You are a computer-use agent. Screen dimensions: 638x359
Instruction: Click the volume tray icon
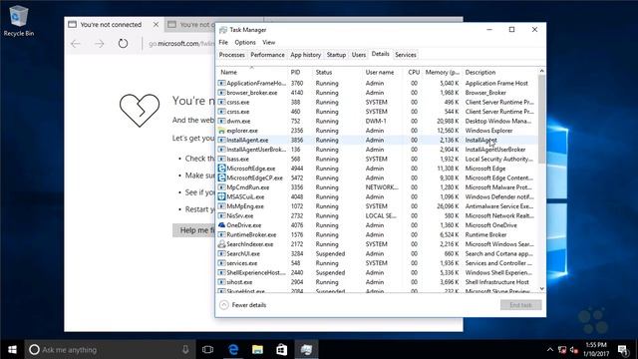[574, 350]
